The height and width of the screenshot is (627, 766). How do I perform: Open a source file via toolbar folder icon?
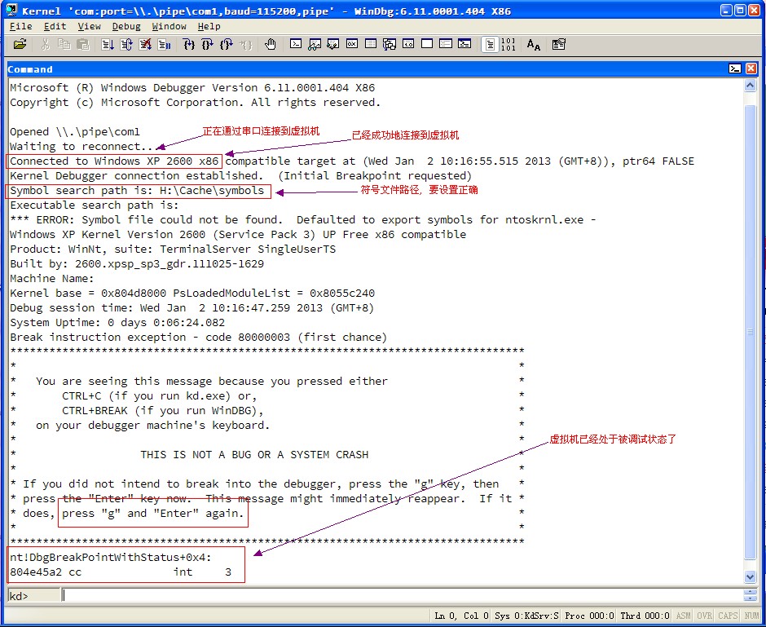click(x=20, y=45)
